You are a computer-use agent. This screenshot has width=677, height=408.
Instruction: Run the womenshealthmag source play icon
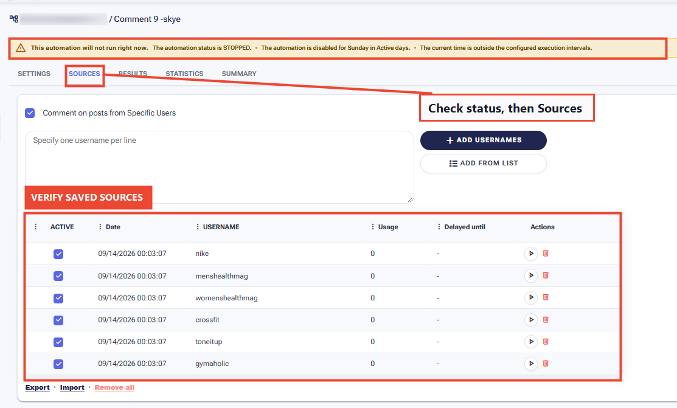531,297
